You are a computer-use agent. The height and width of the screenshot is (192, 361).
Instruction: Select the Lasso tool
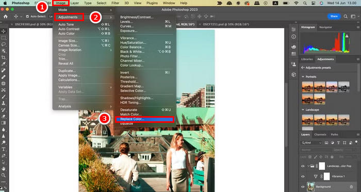click(4, 44)
